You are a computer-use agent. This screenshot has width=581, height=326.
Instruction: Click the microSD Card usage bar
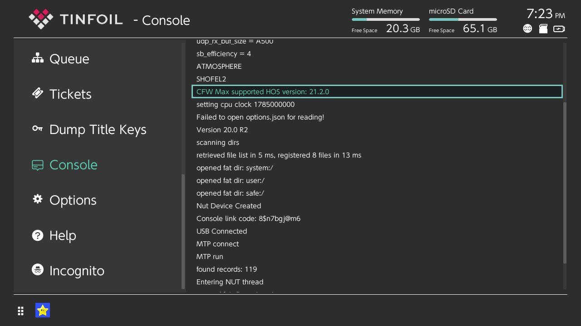pyautogui.click(x=463, y=19)
